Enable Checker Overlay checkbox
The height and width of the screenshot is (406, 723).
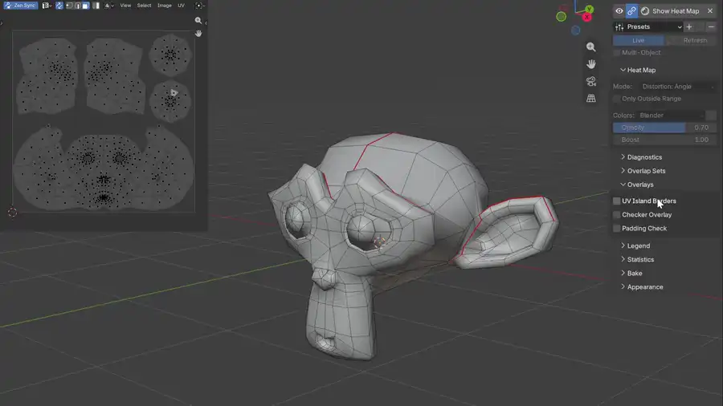click(x=616, y=215)
